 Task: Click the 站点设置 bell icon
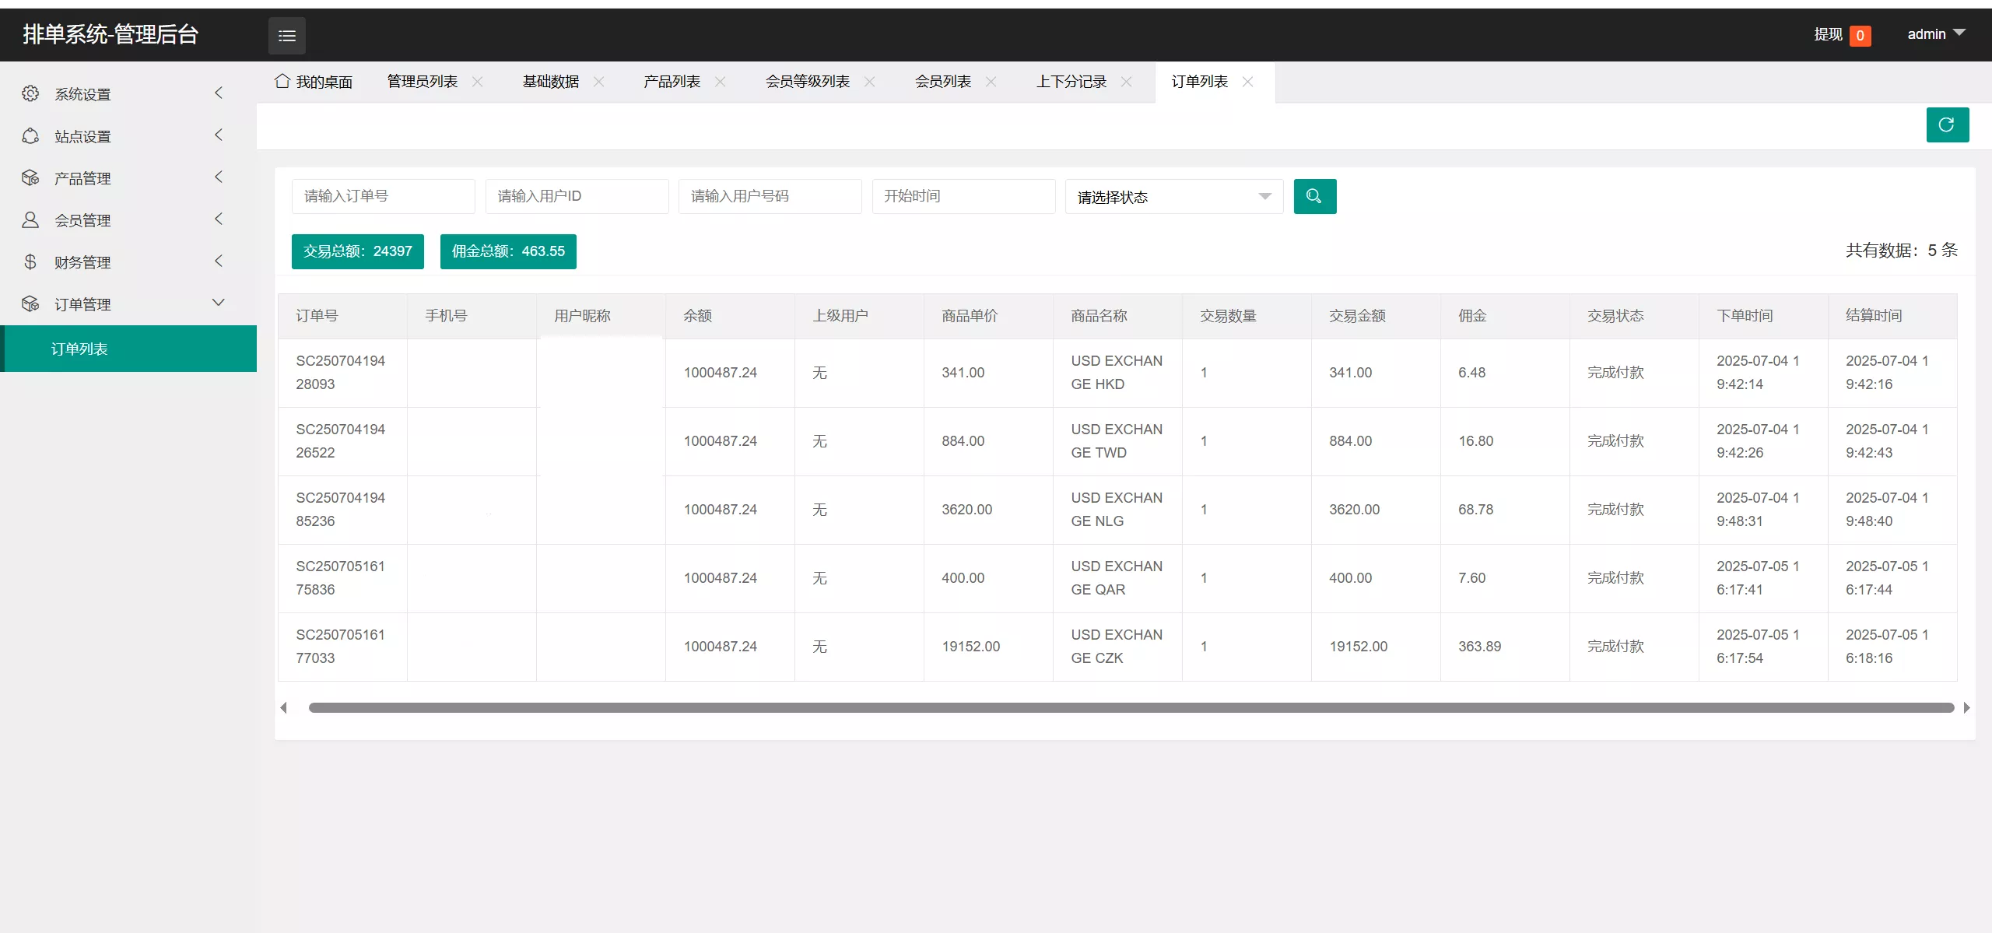[x=31, y=135]
